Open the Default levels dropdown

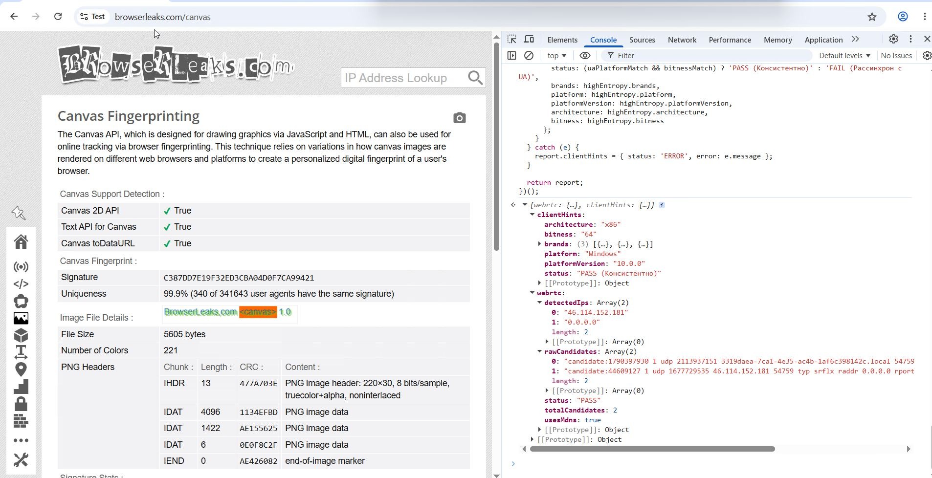pos(844,55)
